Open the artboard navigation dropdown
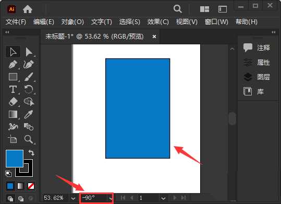Screen dimensions: 281x204 click(x=163, y=198)
